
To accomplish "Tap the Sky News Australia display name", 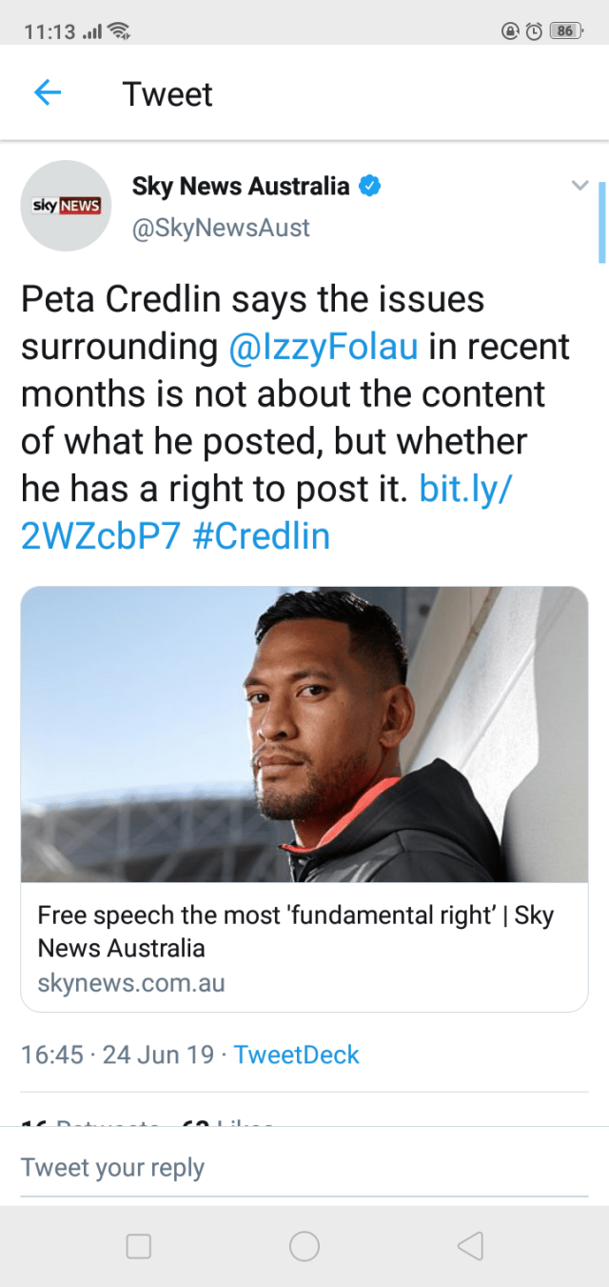I will (x=241, y=186).
